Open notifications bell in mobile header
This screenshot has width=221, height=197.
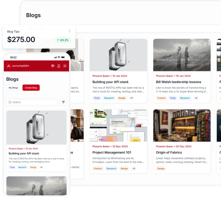[x=59, y=66]
